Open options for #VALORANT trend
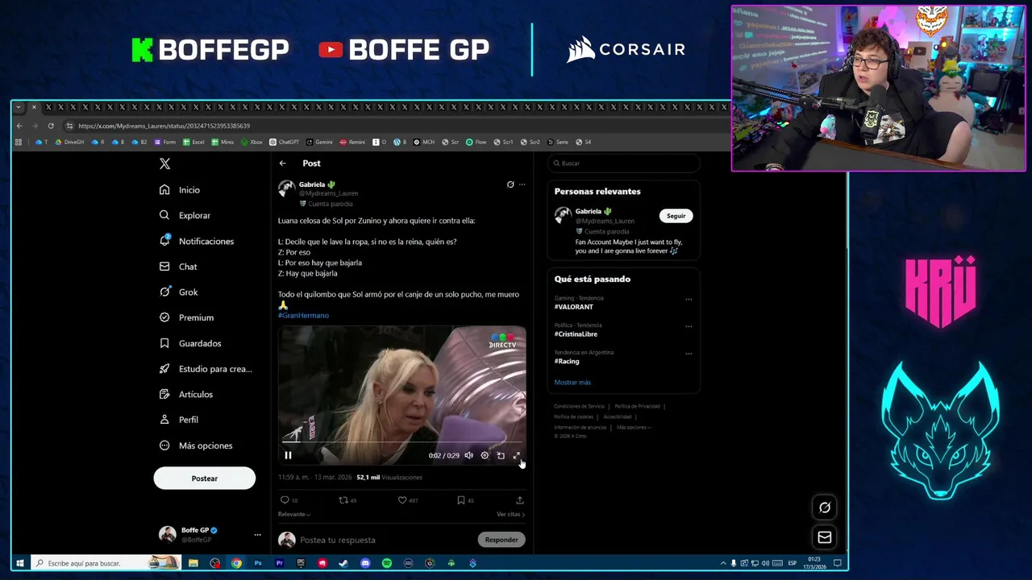 coord(689,299)
